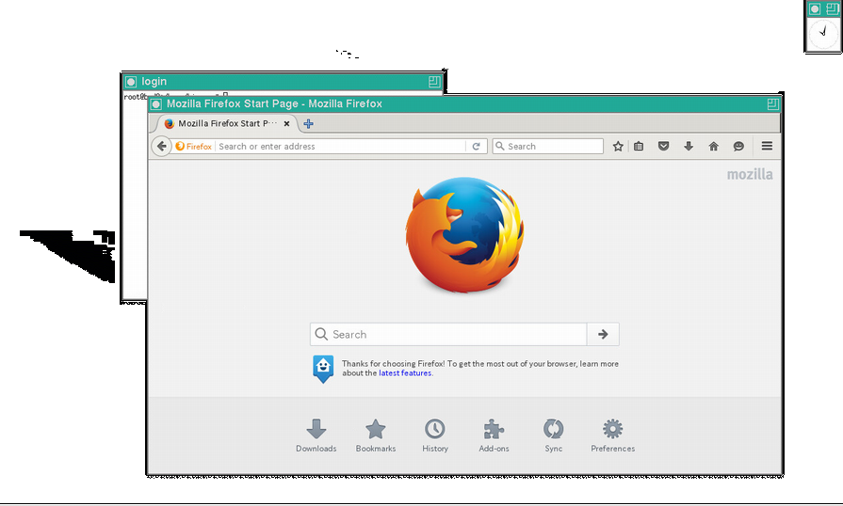Click the Pocket icon in toolbar

pos(663,146)
